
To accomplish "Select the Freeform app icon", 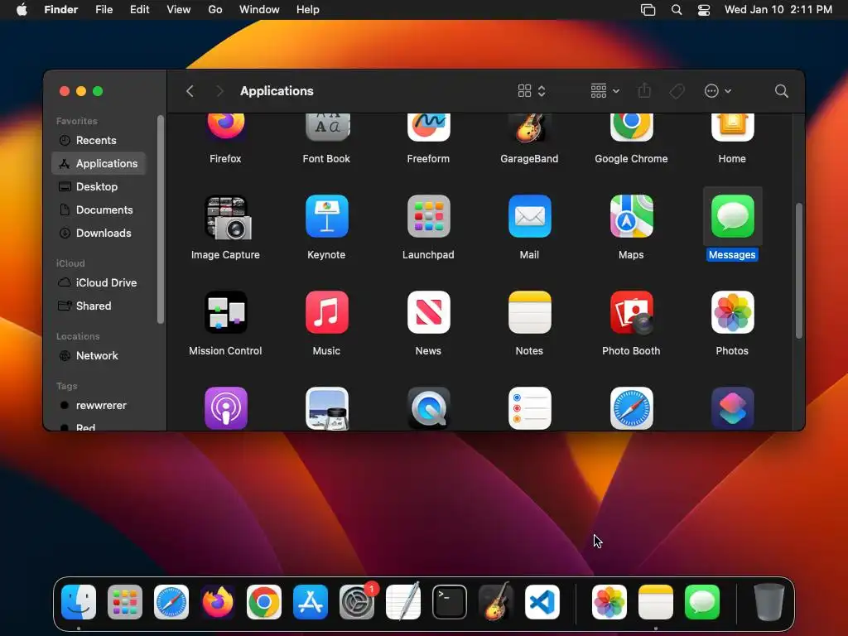I will [x=428, y=128].
